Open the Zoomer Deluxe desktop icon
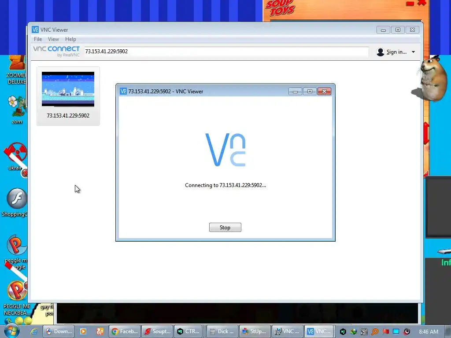Image resolution: width=451 pixels, height=338 pixels. click(17, 70)
